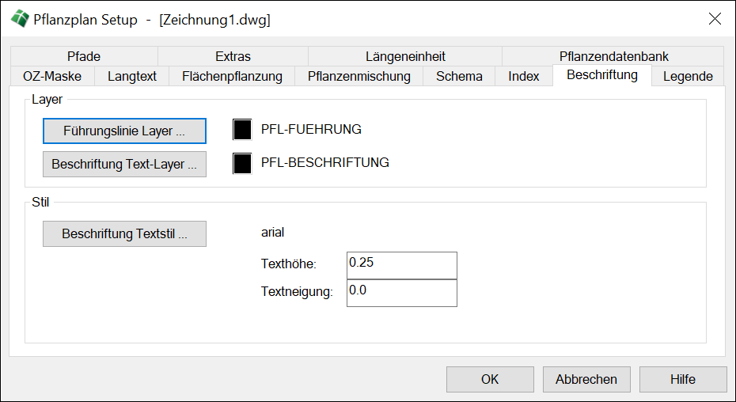Switch to the Schema tab
The image size is (736, 402).
[x=459, y=77]
